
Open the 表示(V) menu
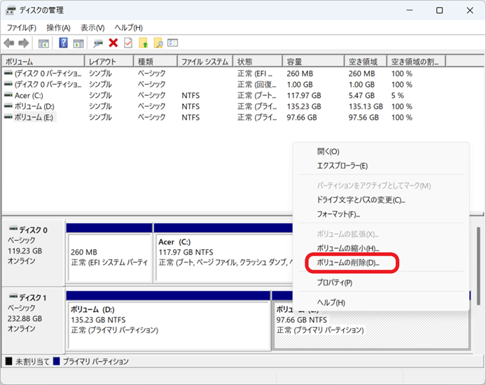pyautogui.click(x=92, y=27)
